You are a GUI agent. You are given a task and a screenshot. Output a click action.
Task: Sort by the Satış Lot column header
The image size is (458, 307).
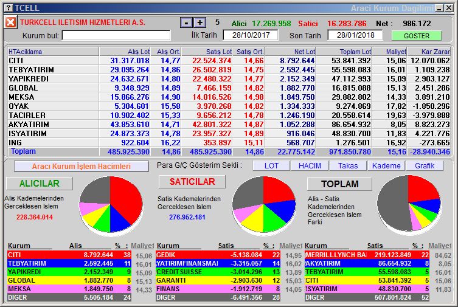(x=207, y=52)
